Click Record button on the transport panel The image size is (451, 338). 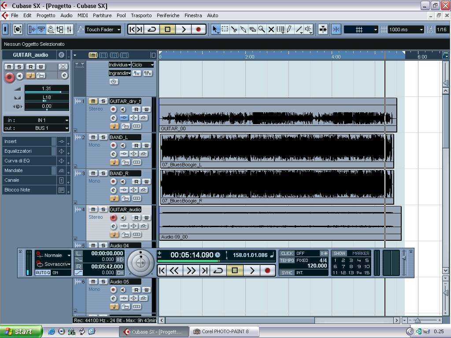tap(267, 271)
